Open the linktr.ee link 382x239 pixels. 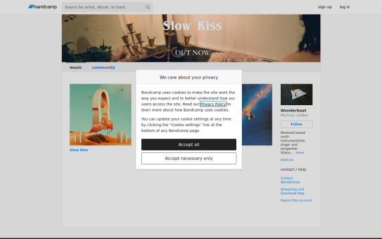pos(286,160)
